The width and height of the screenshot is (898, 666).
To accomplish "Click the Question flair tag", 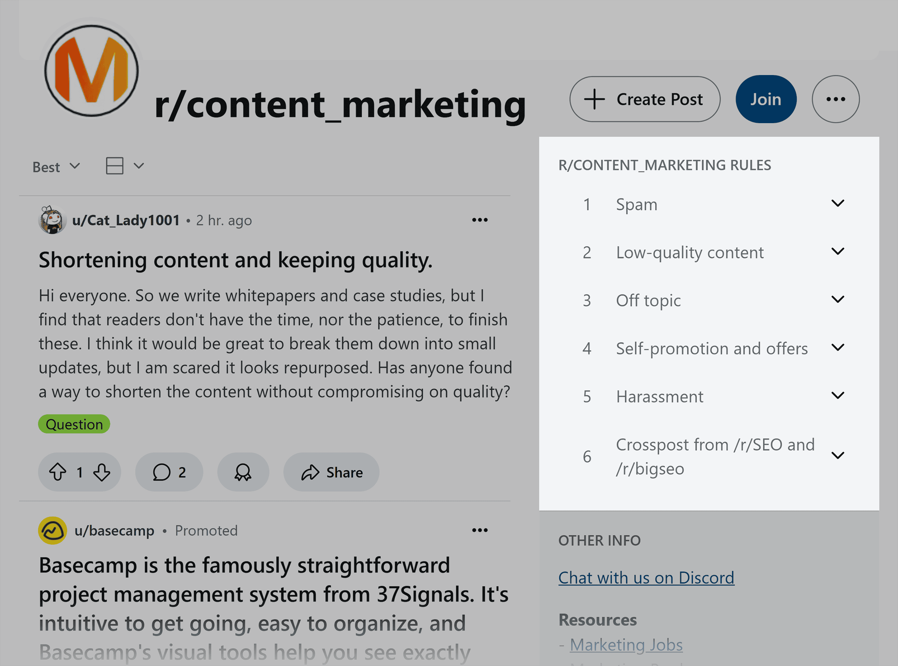I will 74,424.
